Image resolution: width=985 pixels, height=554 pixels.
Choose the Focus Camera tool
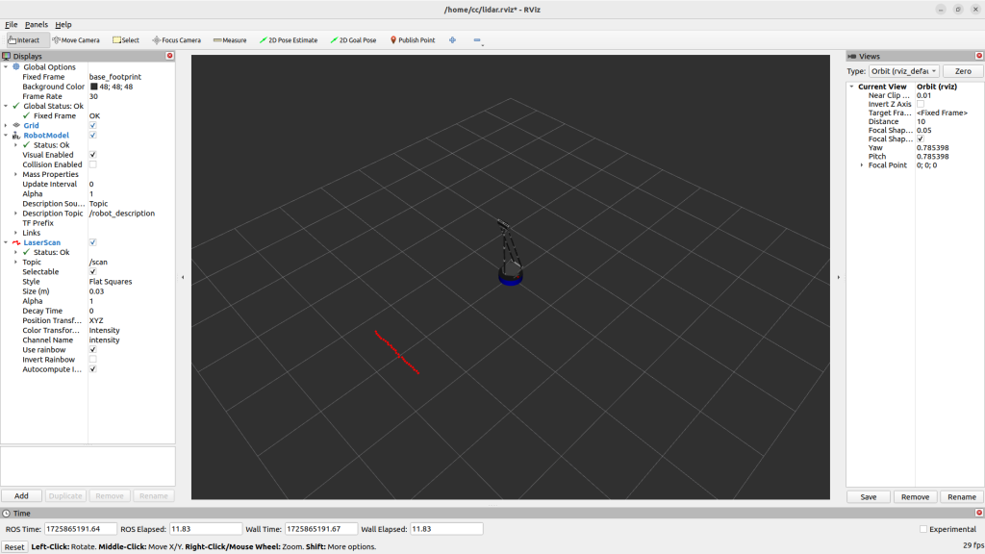click(177, 40)
